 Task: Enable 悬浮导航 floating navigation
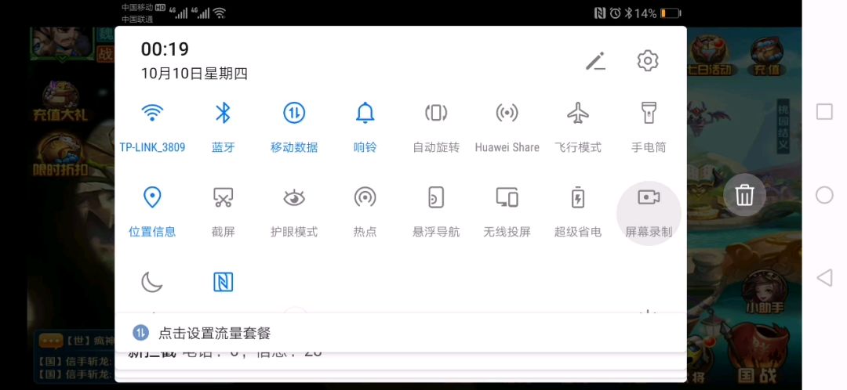436,212
